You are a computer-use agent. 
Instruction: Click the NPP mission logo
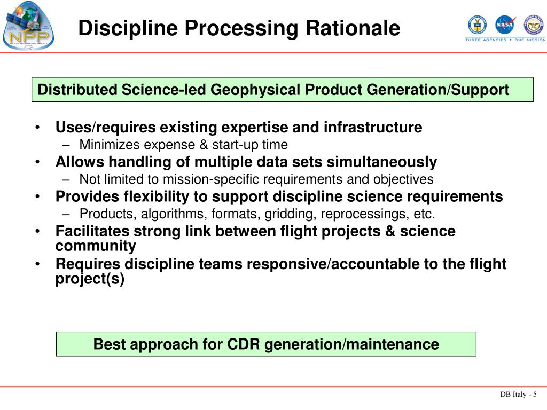(x=28, y=26)
